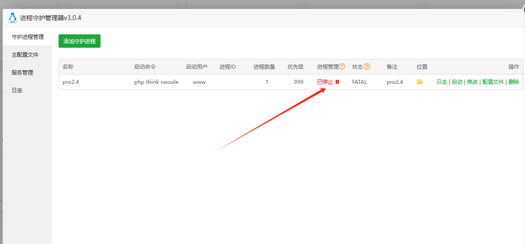Open the 主配置文件 sidebar tab
The image size is (525, 244).
point(25,54)
